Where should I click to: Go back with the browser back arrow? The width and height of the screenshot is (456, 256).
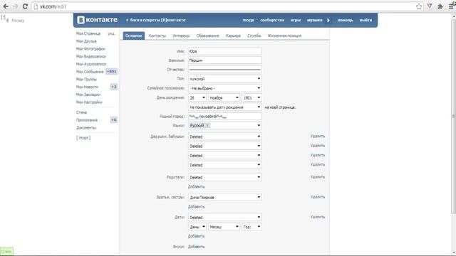point(6,6)
